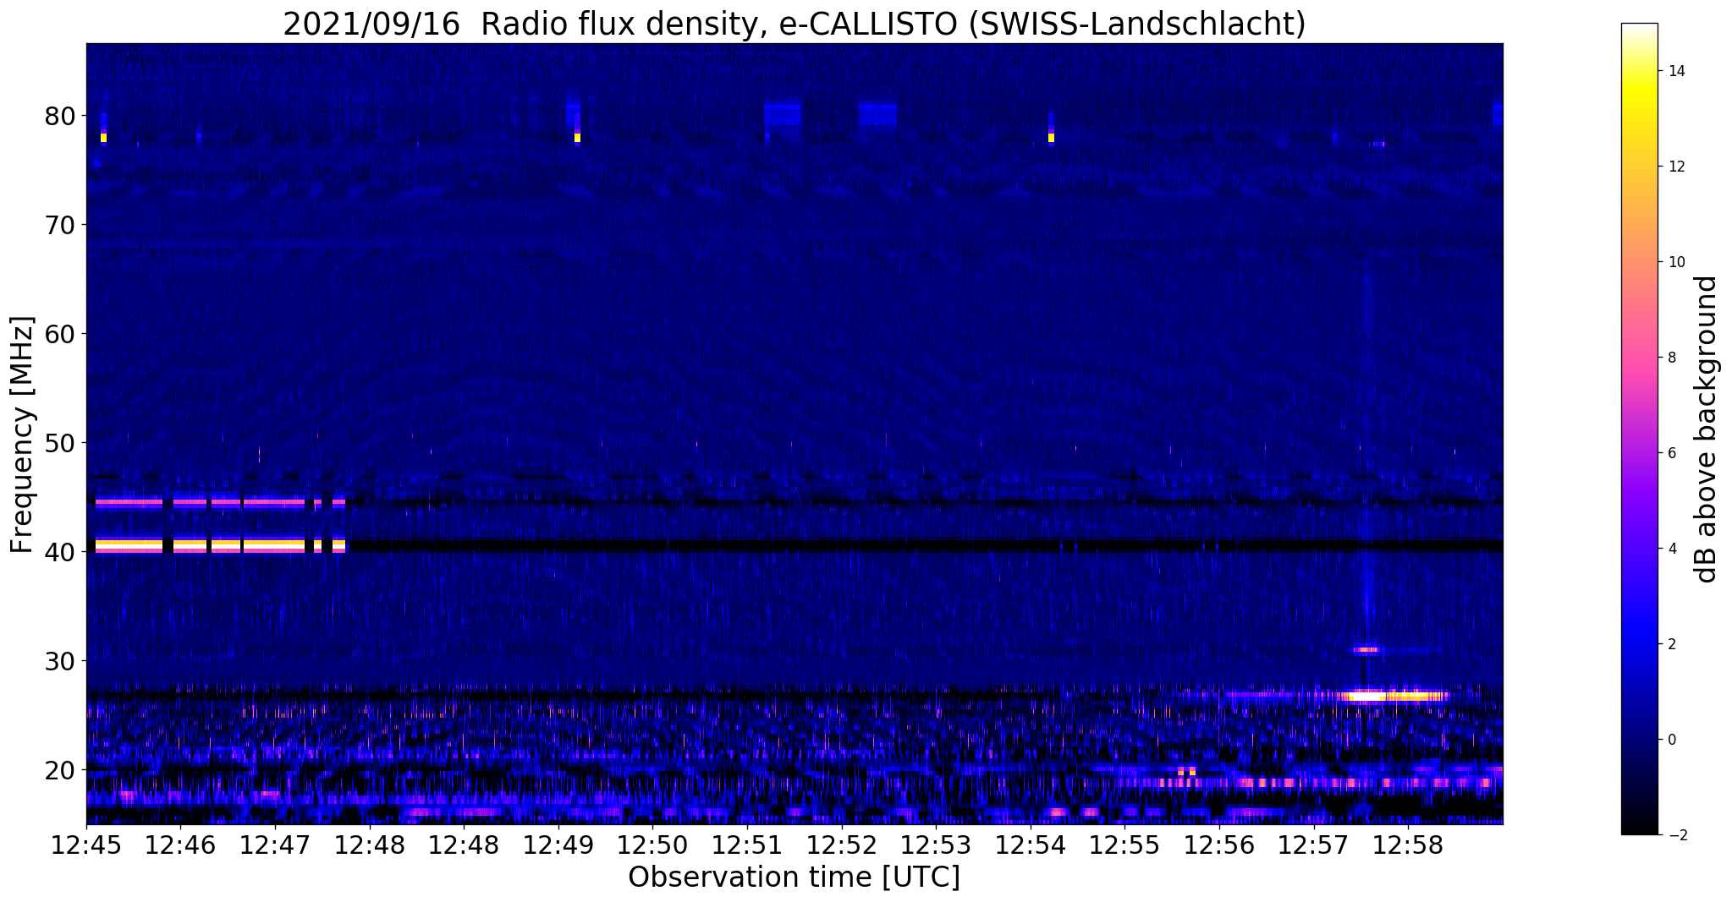Click the 80 MHz y-axis tick label
1732x902 pixels.
tap(61, 115)
